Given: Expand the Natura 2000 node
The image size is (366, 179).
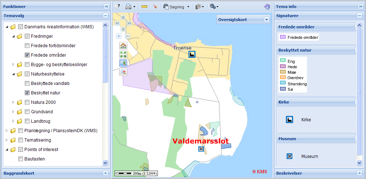Looking at the screenshot, I should coord(13,102).
